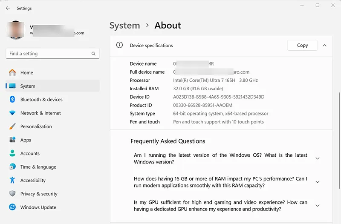Click the back arrow in Settings header
This screenshot has height=224, width=341.
tap(8, 8)
